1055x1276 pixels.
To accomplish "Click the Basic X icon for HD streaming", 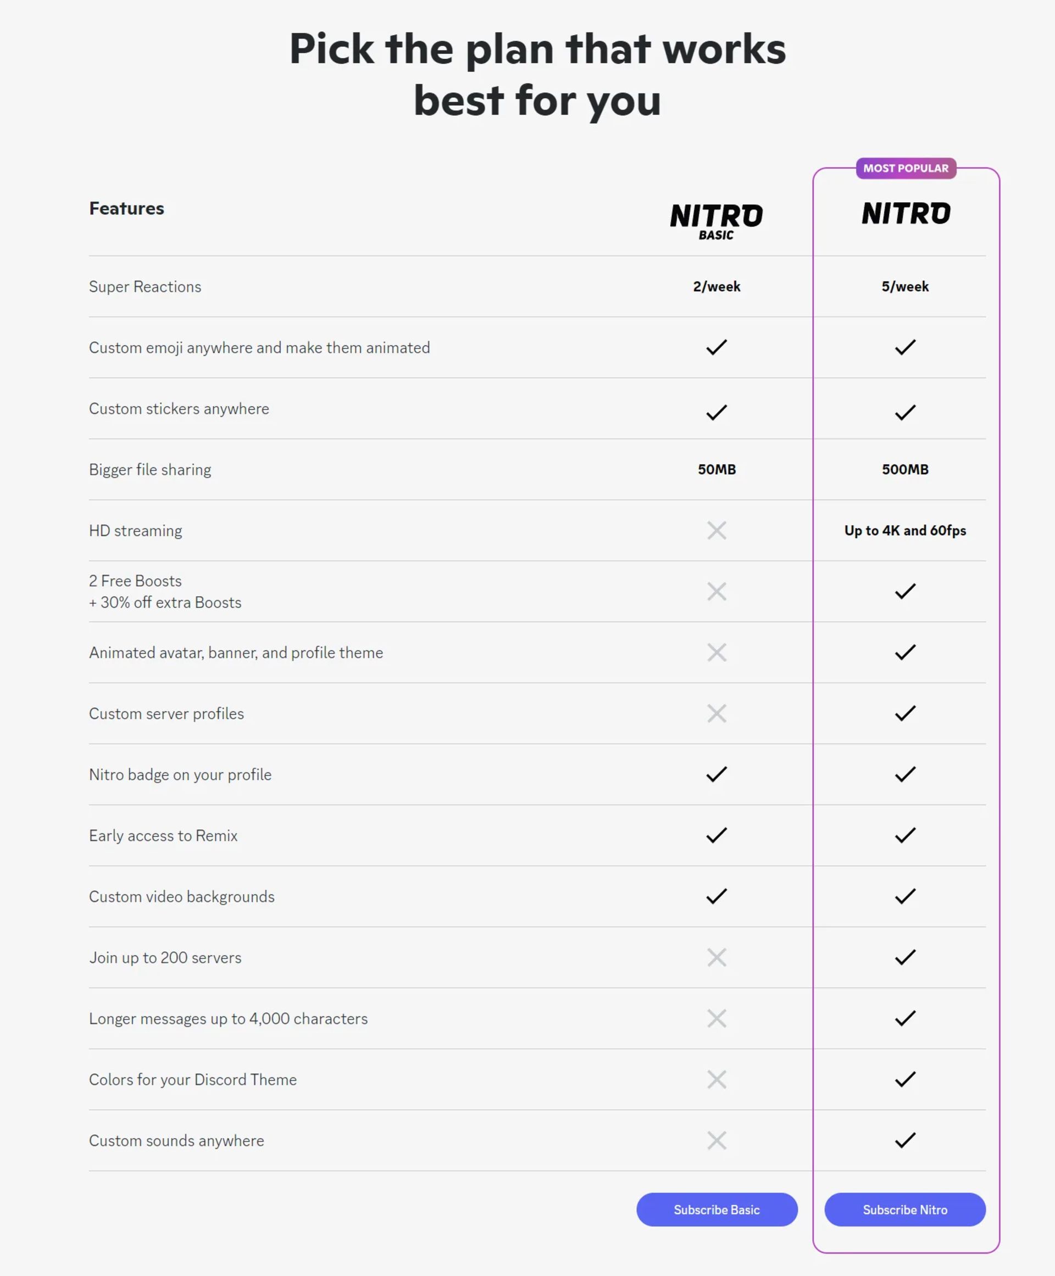I will [x=717, y=530].
